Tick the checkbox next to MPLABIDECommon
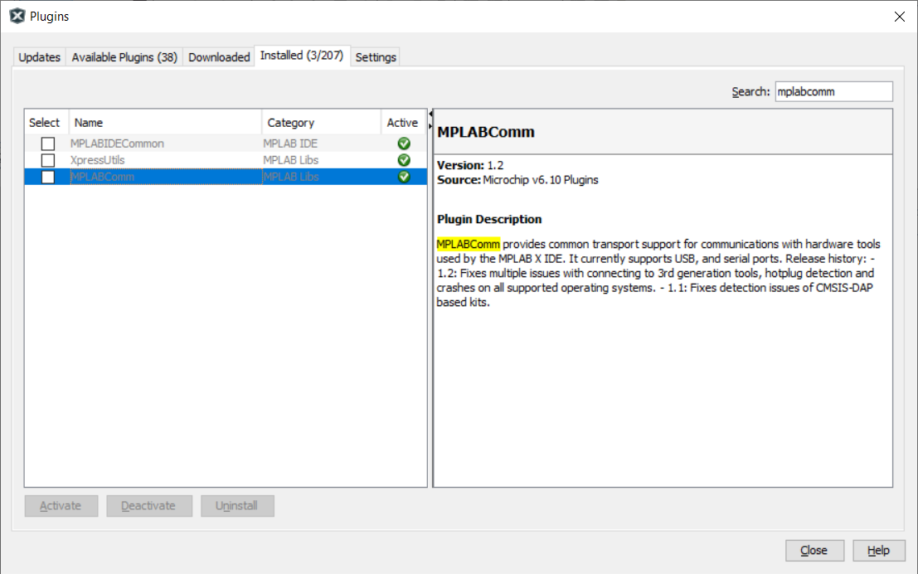The height and width of the screenshot is (574, 918). click(x=47, y=143)
